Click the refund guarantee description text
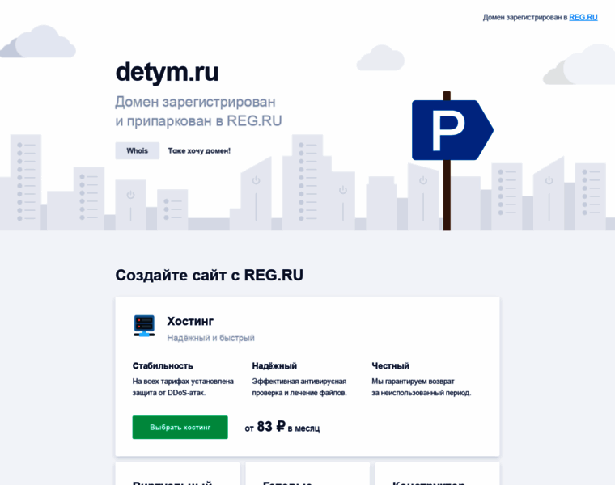 (422, 387)
